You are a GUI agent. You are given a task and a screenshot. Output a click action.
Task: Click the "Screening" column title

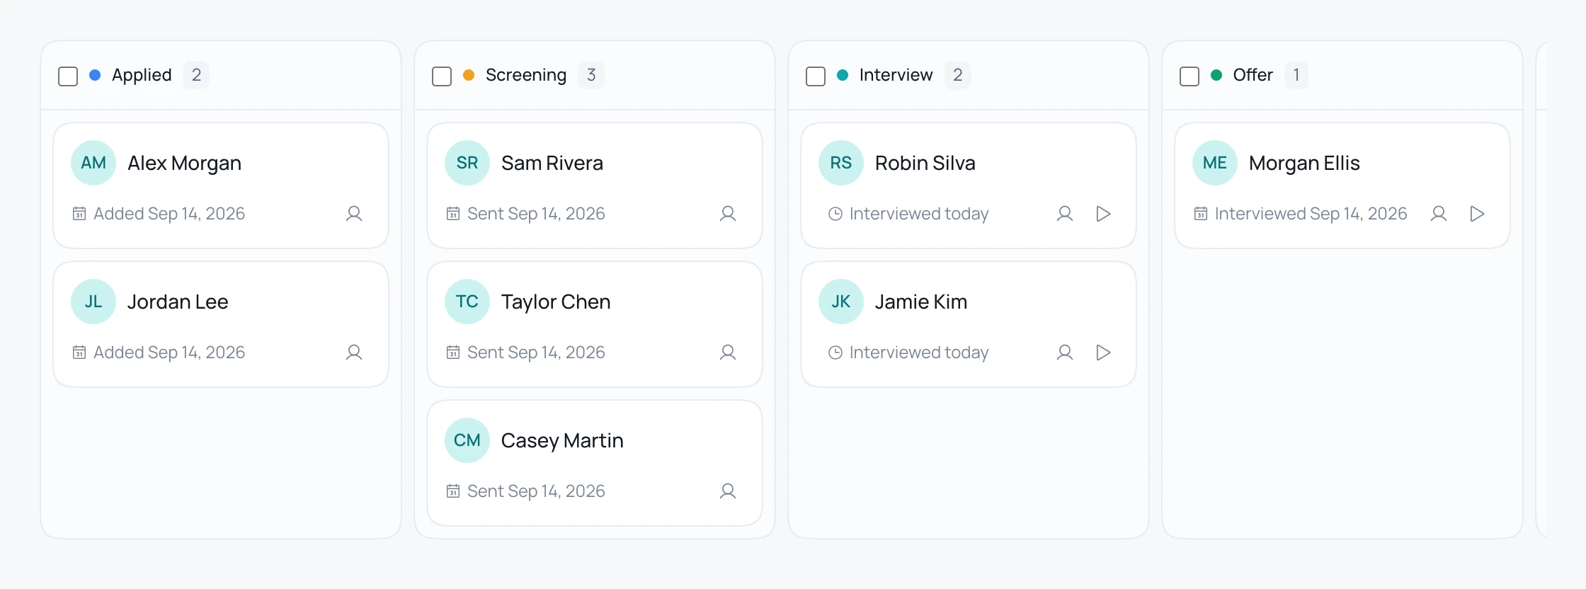coord(526,75)
